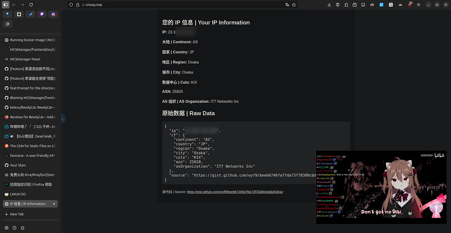The width and height of the screenshot is (451, 233).
Task: Click AS Organization IT7 Networks Inc text
Action: 200,102
